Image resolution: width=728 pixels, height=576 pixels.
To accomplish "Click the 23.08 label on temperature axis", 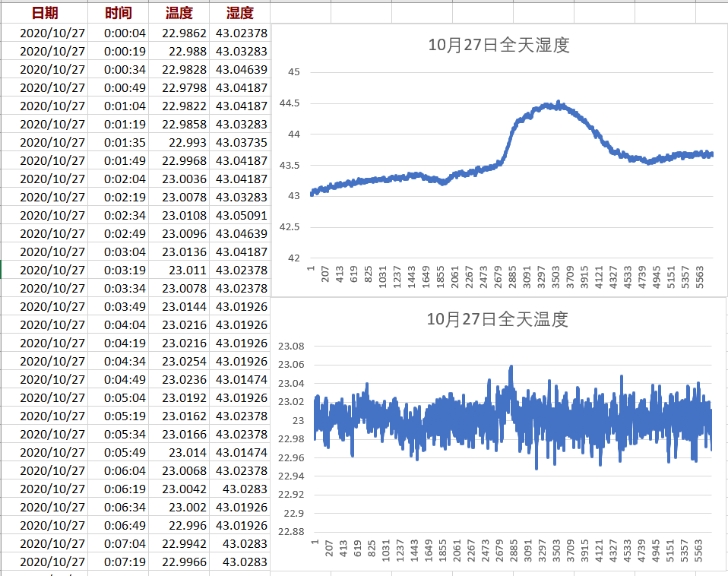I will pos(291,347).
